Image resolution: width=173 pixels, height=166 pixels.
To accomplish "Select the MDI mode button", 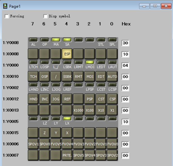I will (89, 76).
